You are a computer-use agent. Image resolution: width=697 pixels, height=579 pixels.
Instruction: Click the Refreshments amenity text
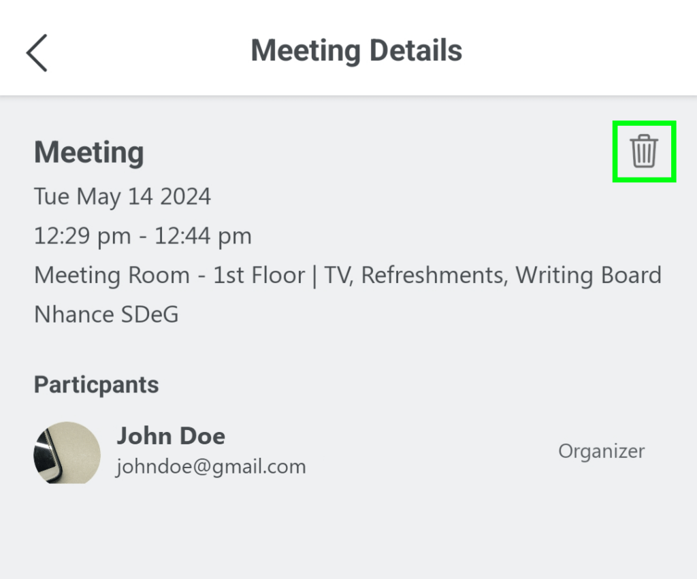point(432,276)
